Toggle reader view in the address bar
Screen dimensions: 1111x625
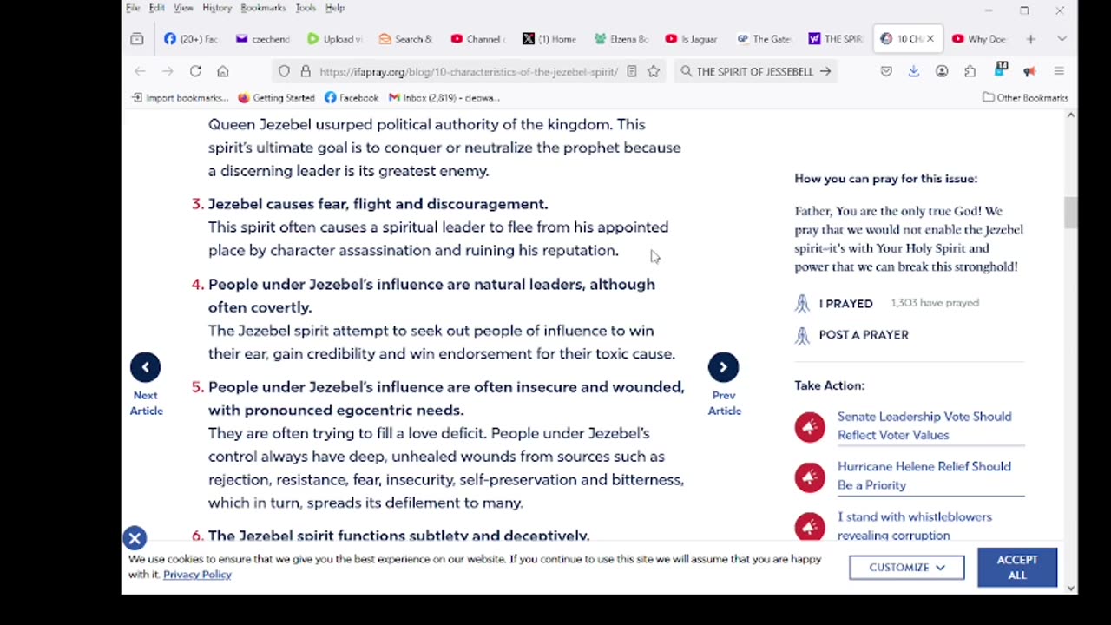click(632, 71)
